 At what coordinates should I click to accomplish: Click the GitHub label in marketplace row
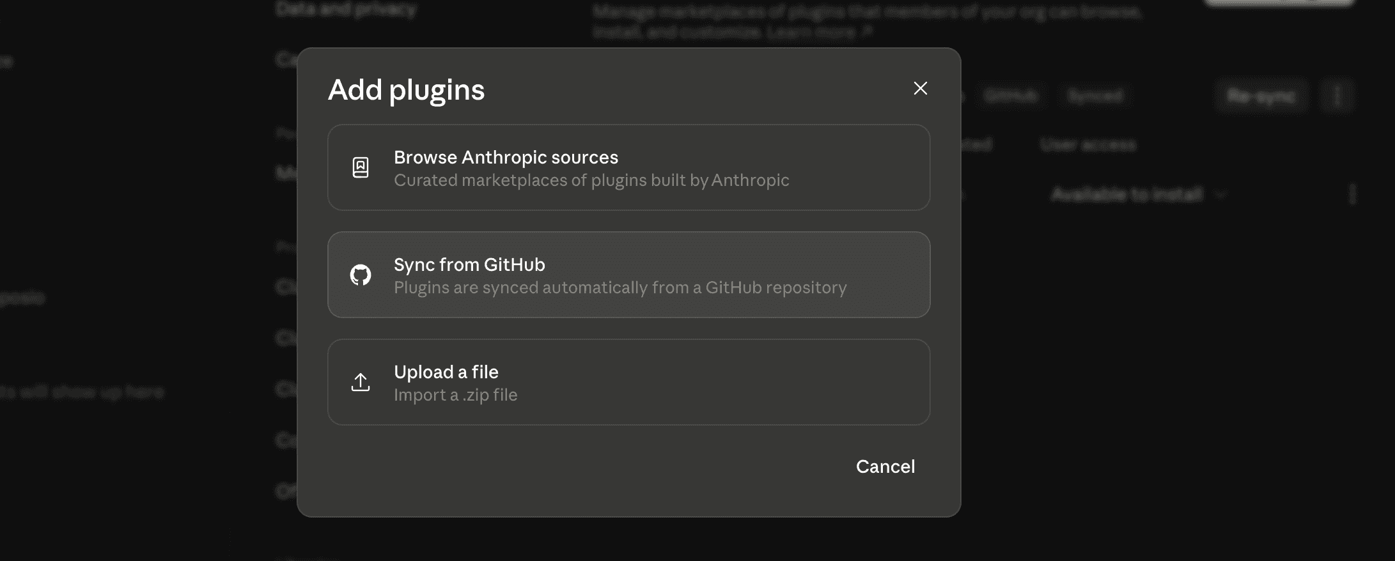click(x=1010, y=96)
